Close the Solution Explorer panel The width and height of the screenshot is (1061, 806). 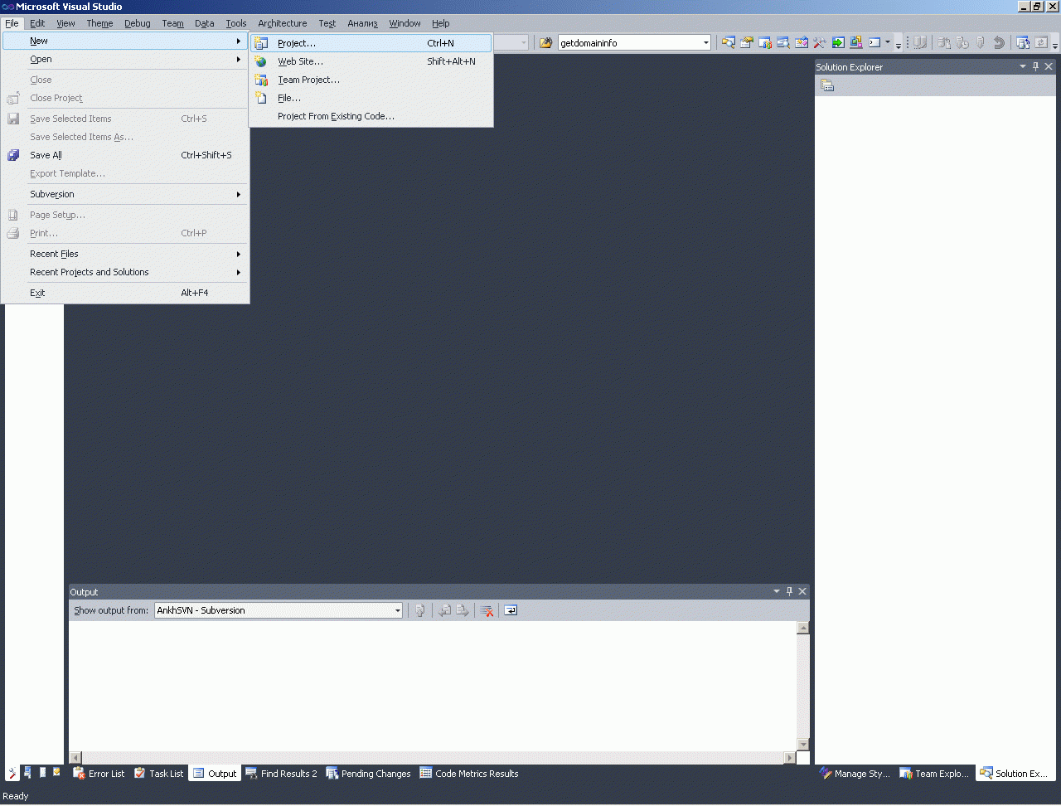click(1049, 66)
